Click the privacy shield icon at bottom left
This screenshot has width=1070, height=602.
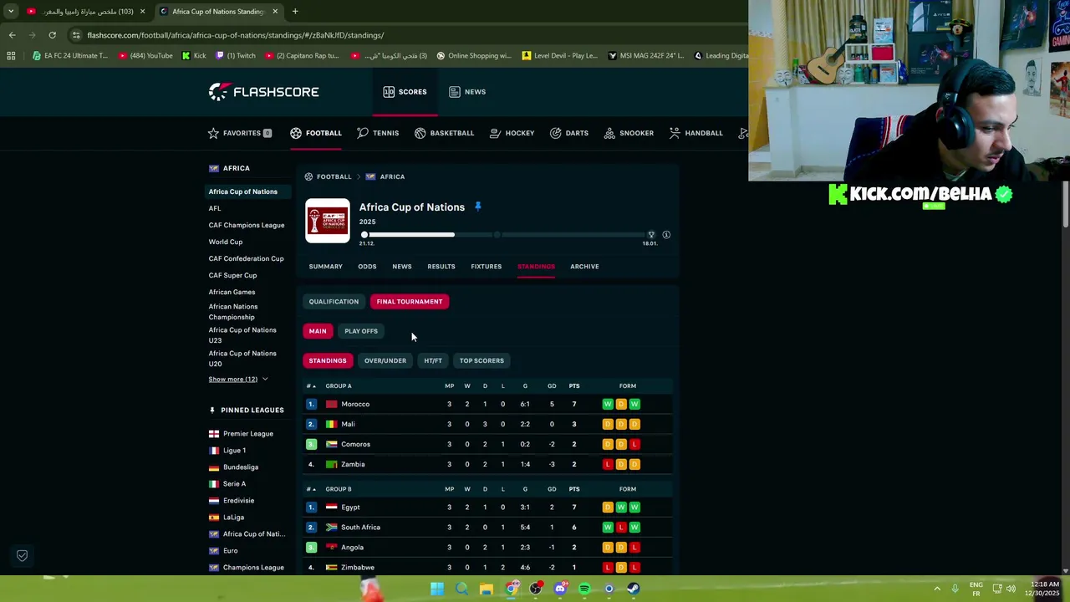[x=23, y=555]
